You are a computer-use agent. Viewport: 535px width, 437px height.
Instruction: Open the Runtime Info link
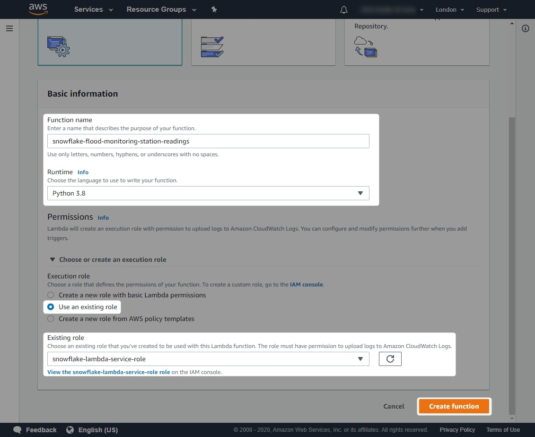point(83,172)
